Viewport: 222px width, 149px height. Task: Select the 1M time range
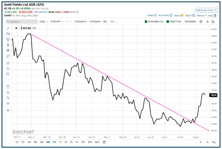pos(29,142)
